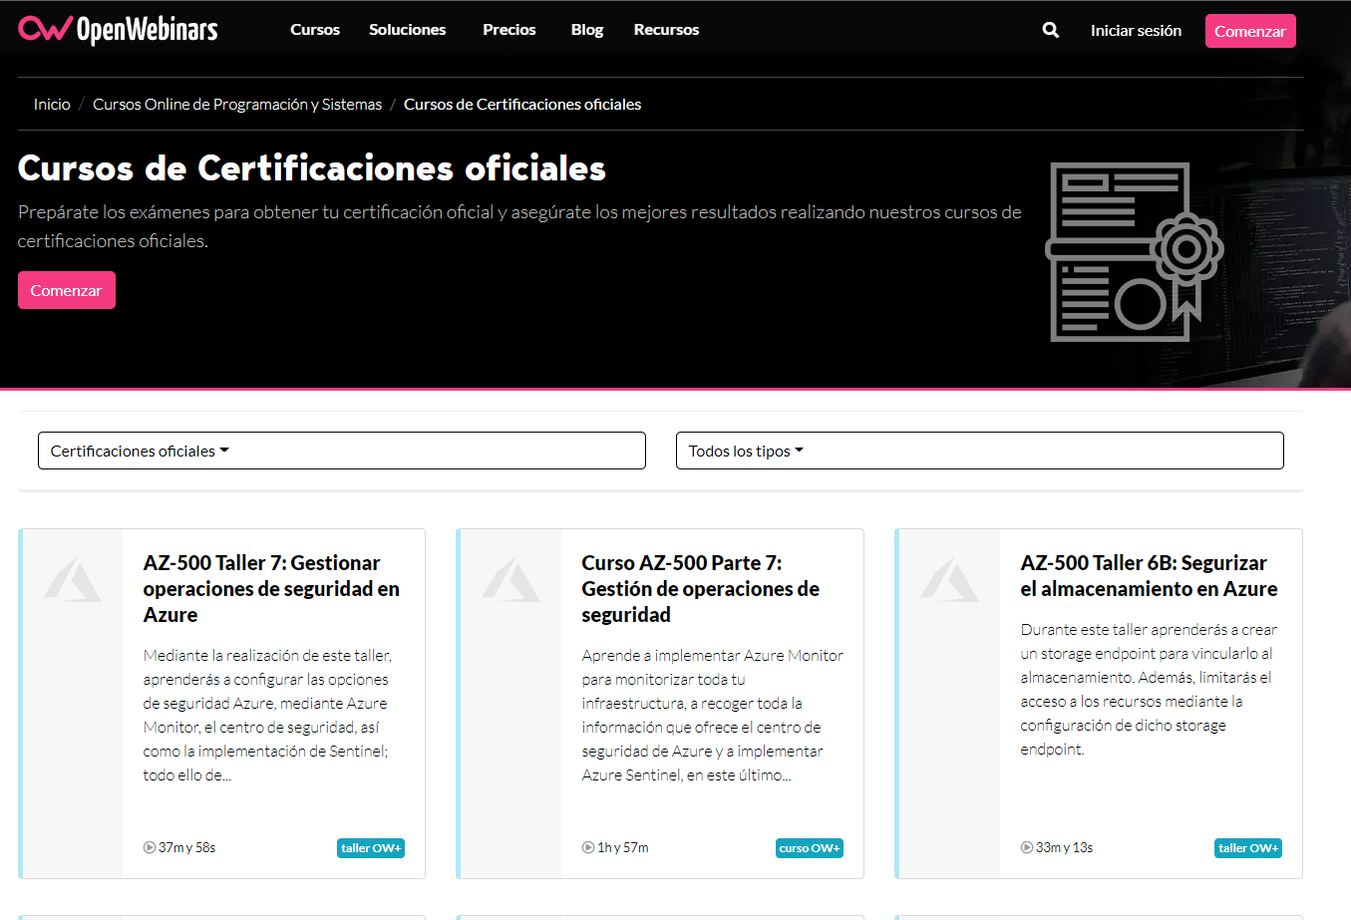Go to Inicio breadcrumb
The height and width of the screenshot is (920, 1351).
coord(52,104)
